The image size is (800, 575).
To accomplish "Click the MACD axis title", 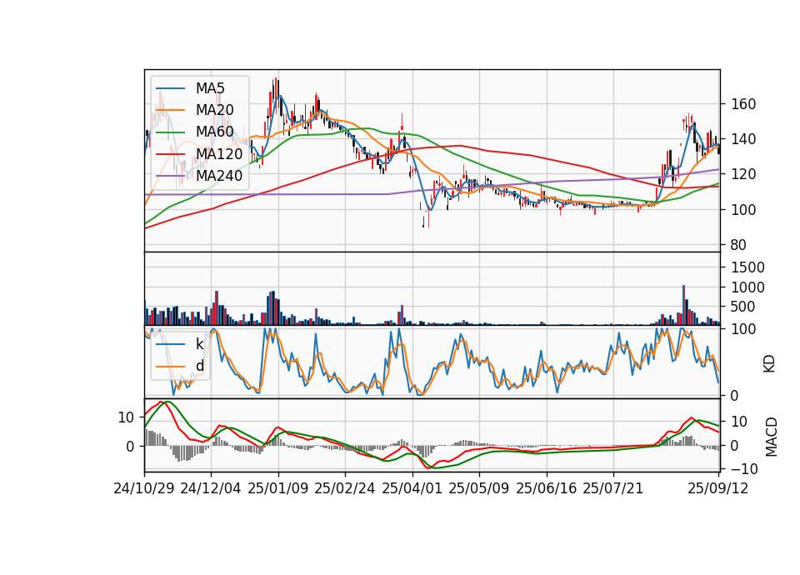I will tap(772, 437).
